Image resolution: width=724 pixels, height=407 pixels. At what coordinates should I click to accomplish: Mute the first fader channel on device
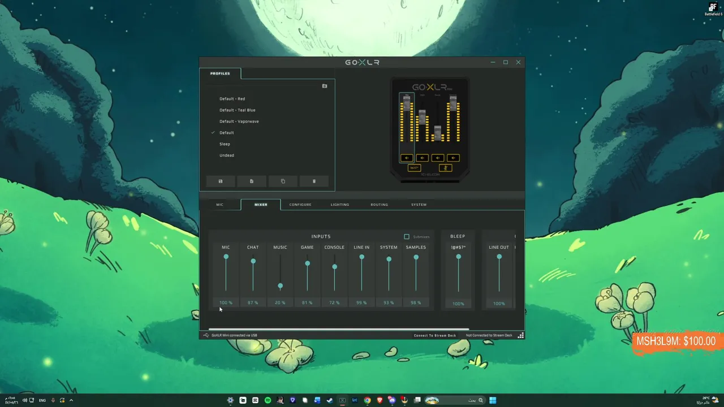(406, 158)
